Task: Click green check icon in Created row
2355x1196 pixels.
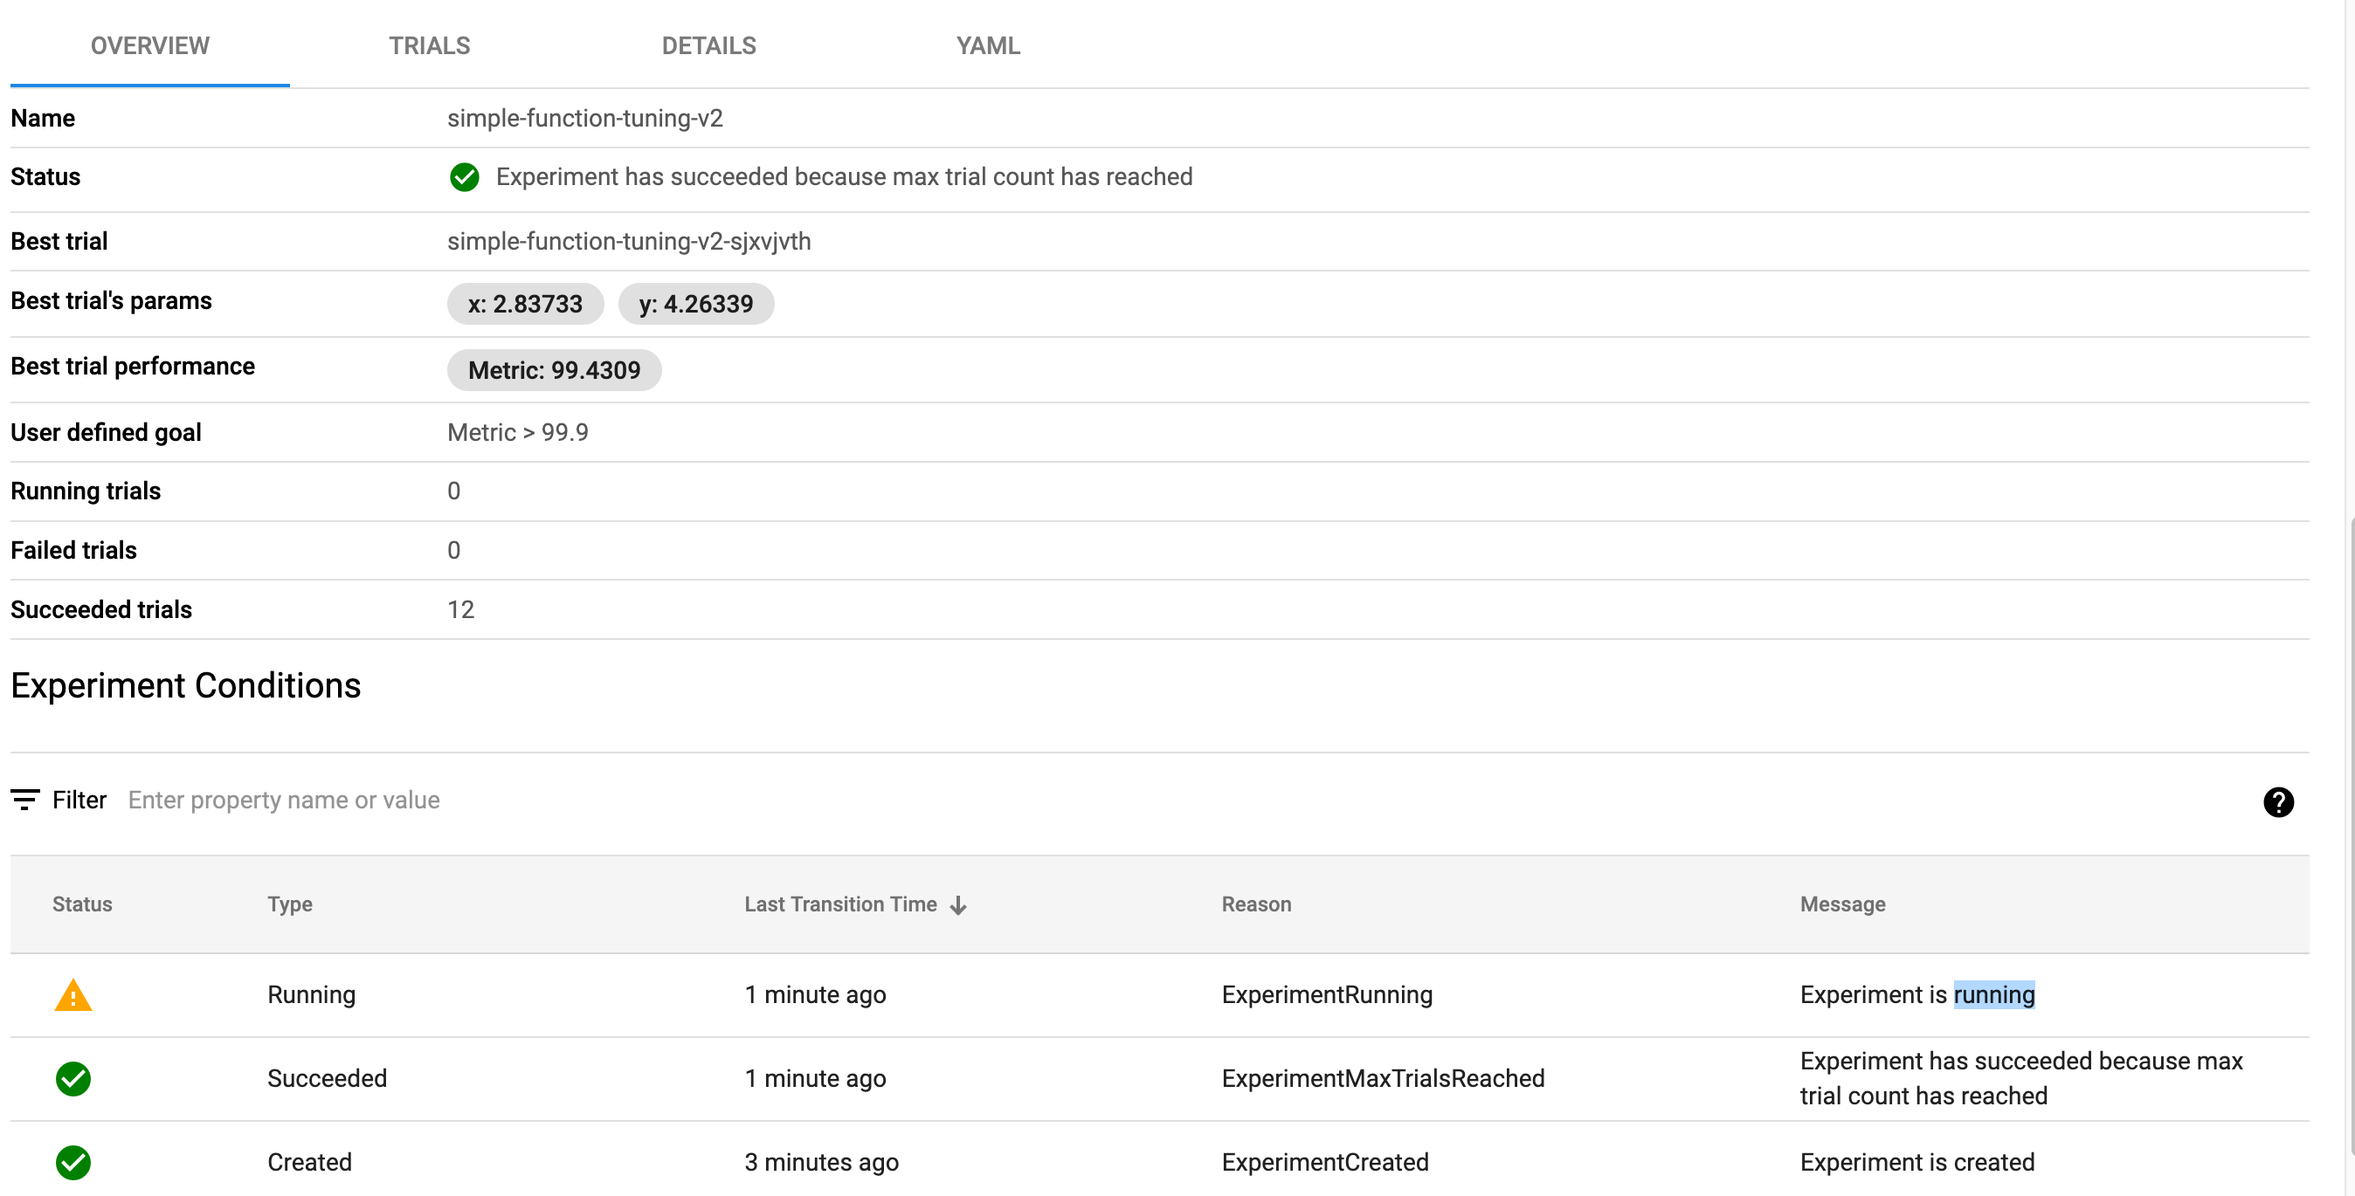Action: pyautogui.click(x=73, y=1162)
